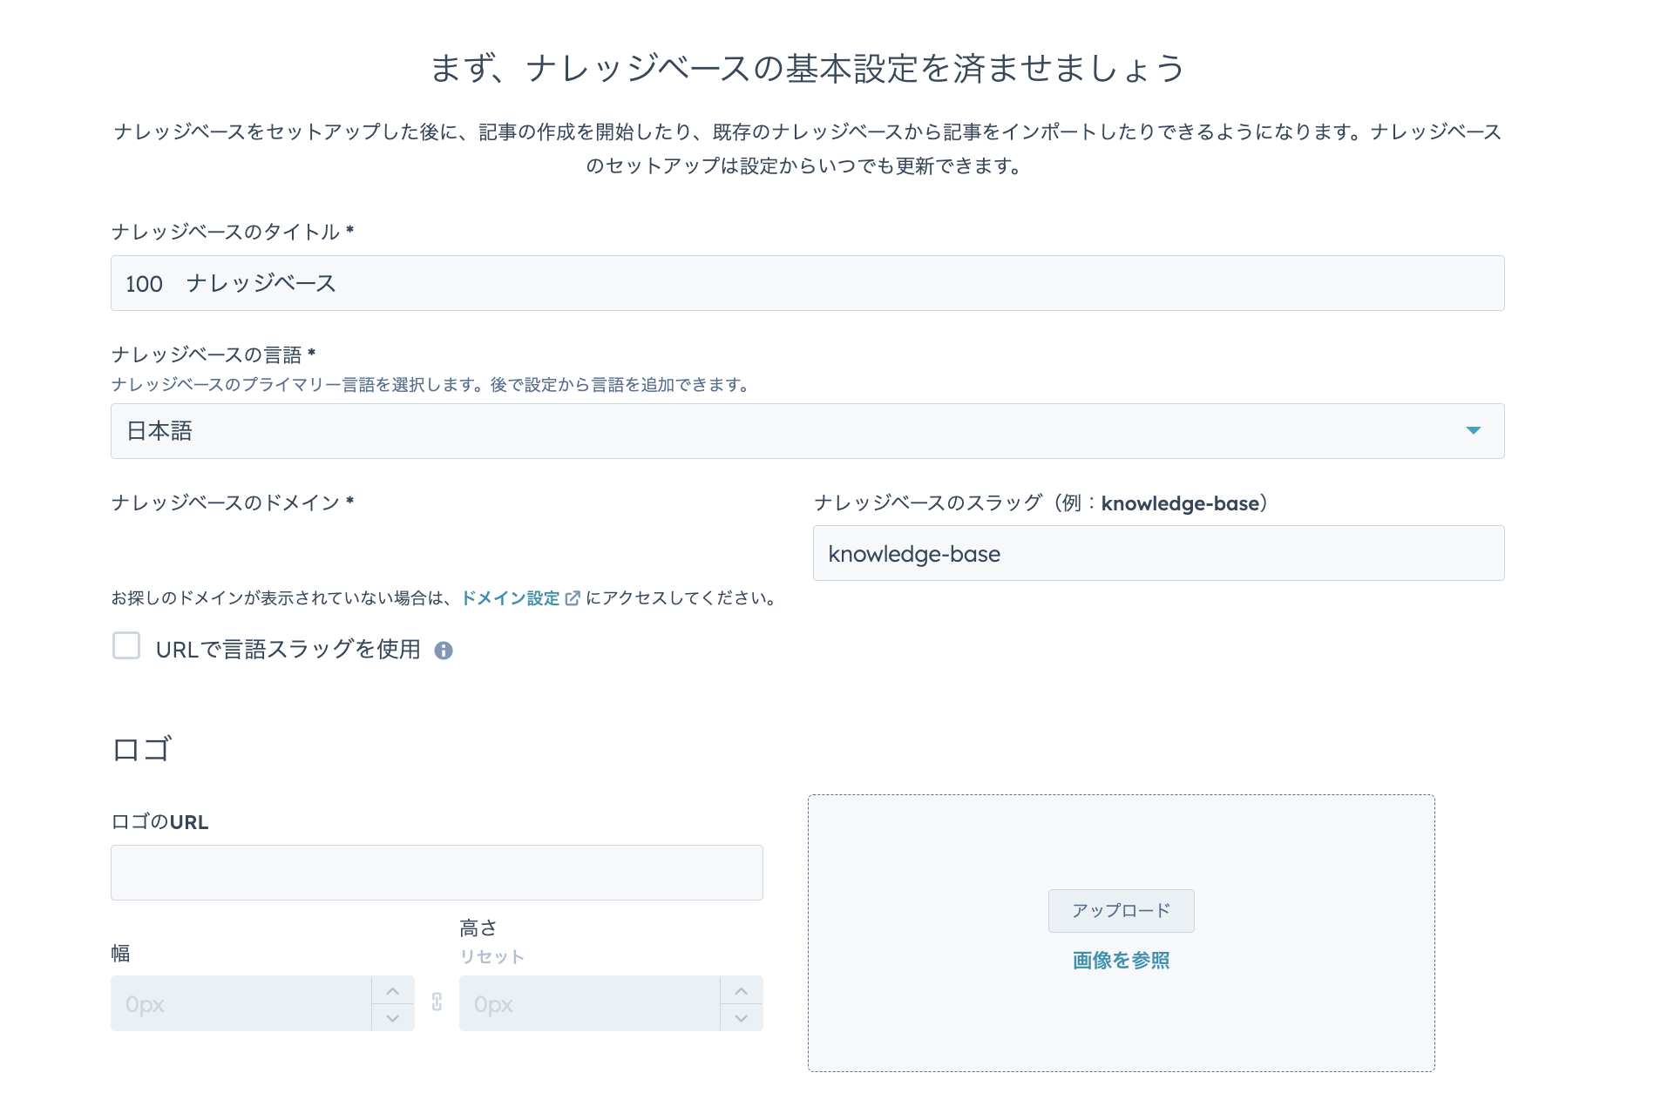Click the info icon next to URL言語スラッグ checkbox
The image size is (1654, 1120).
click(x=445, y=650)
